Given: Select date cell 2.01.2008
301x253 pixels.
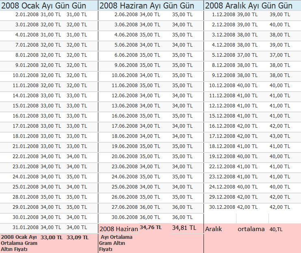Looking at the screenshot, I should click(27, 15).
